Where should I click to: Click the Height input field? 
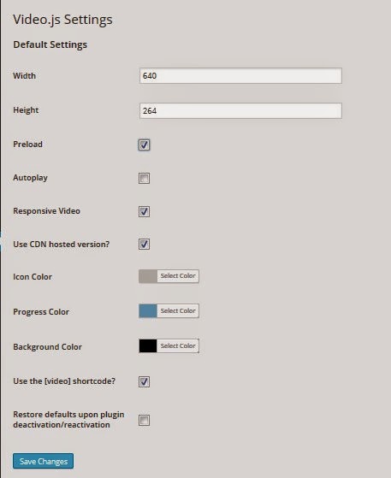(x=240, y=110)
